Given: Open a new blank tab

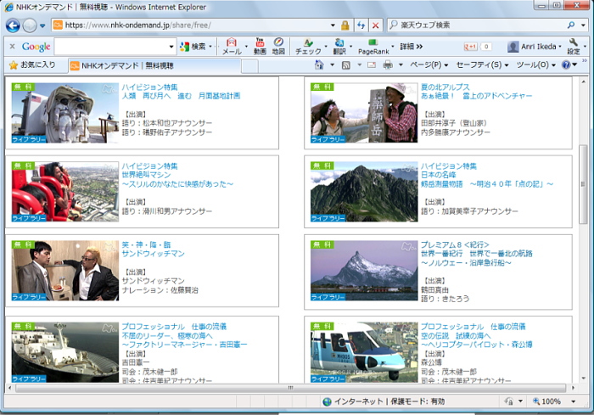Looking at the screenshot, I should pyautogui.click(x=249, y=66).
